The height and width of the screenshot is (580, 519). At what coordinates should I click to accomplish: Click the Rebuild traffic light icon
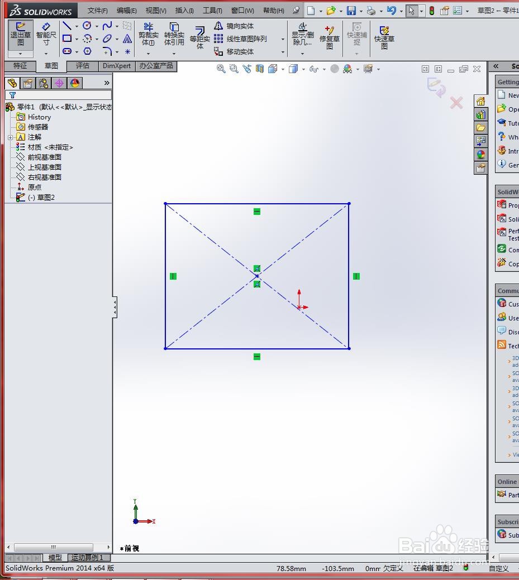click(x=432, y=11)
